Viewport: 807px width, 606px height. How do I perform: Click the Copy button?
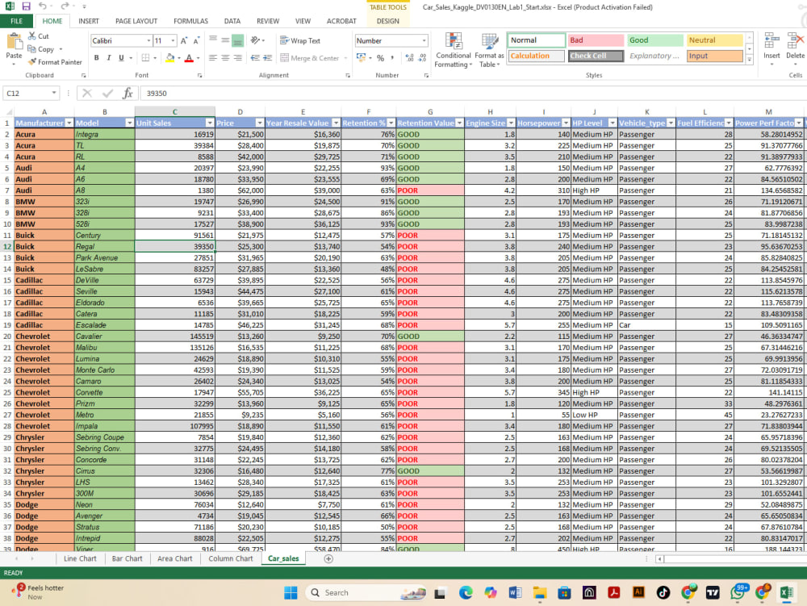click(x=40, y=49)
